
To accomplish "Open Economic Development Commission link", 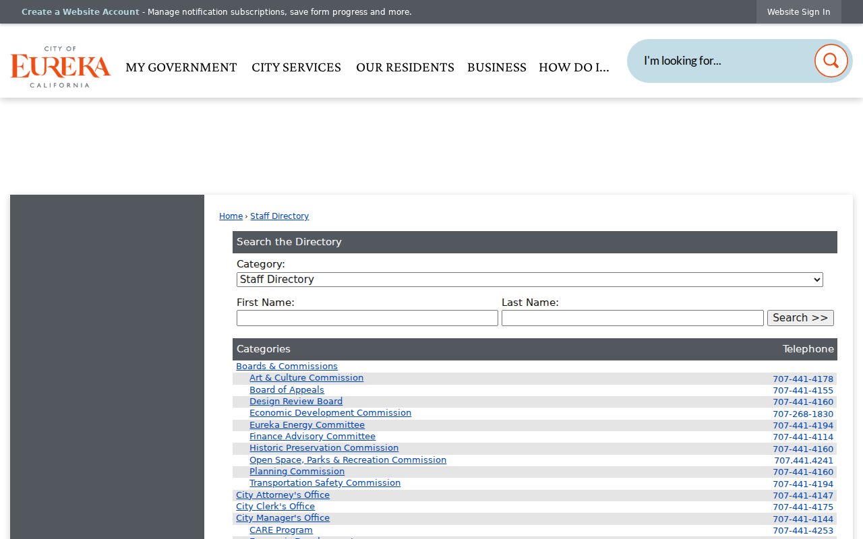I will pyautogui.click(x=330, y=413).
